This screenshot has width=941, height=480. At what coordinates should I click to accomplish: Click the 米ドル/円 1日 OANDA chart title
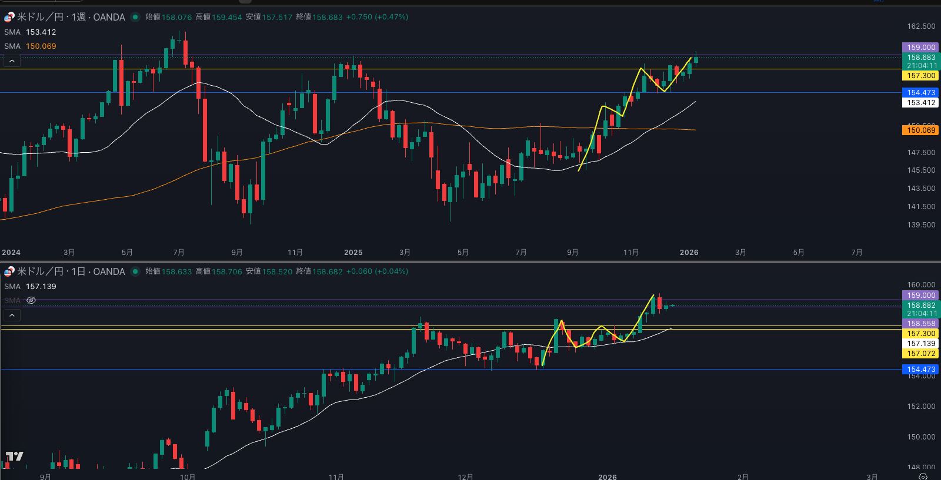(x=71, y=271)
